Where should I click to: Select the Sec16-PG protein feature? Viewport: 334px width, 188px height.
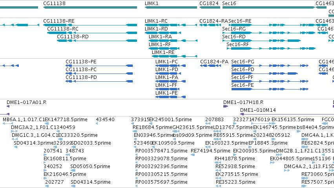tap(270, 66)
